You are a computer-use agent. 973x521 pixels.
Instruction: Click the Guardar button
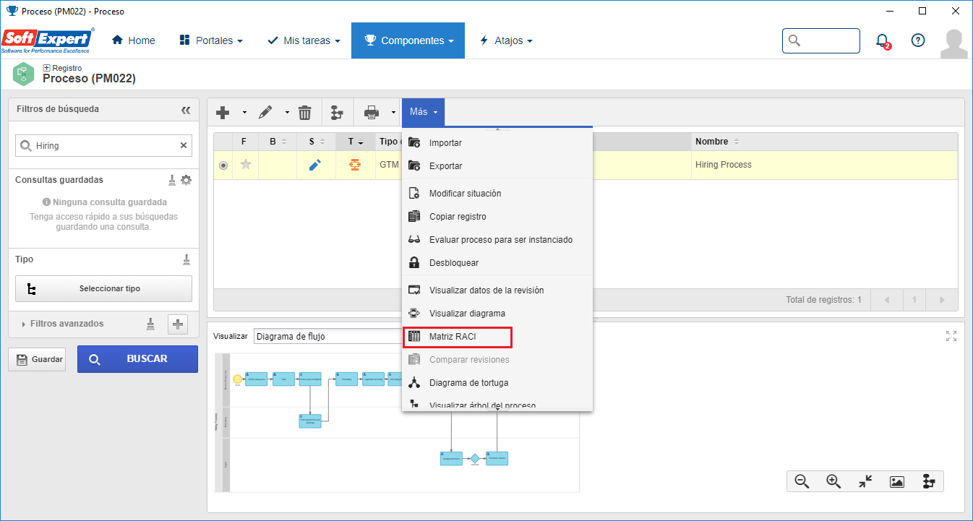tap(36, 359)
